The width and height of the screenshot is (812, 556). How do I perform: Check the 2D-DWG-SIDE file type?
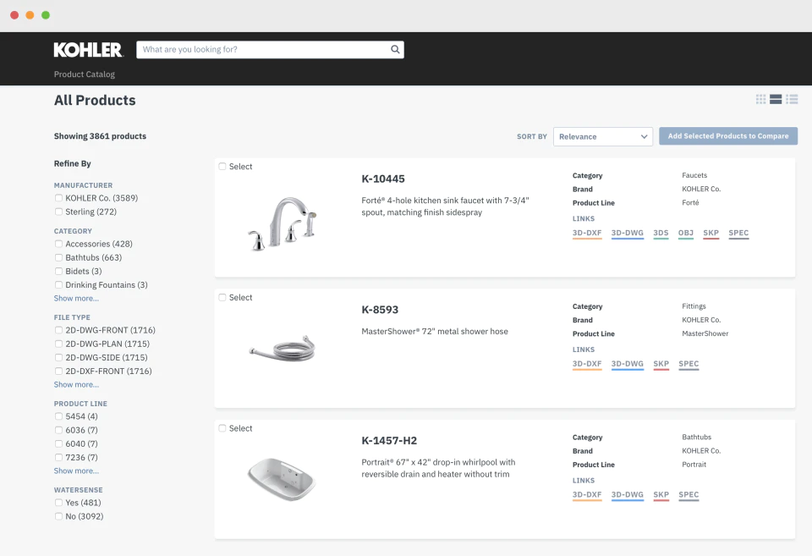pyautogui.click(x=58, y=357)
